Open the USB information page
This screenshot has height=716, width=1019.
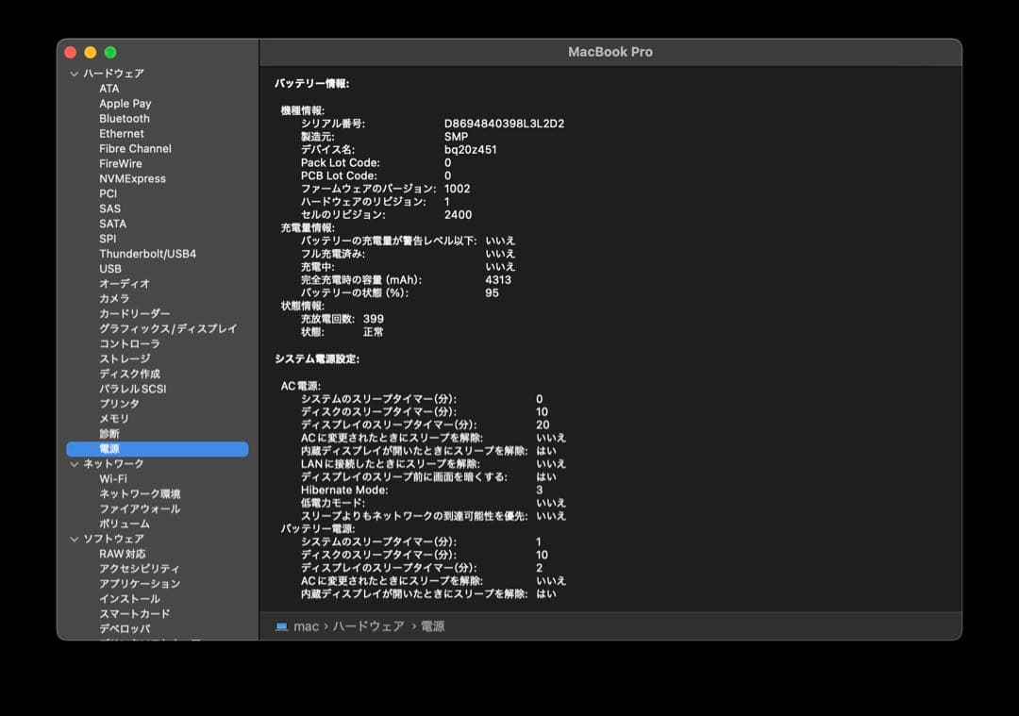111,268
